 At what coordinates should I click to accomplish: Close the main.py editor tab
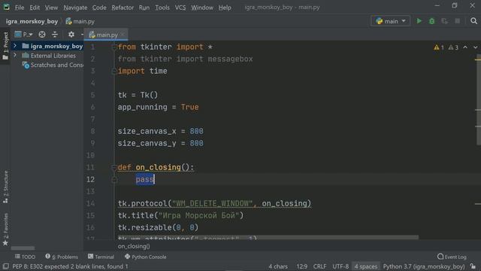pos(123,35)
